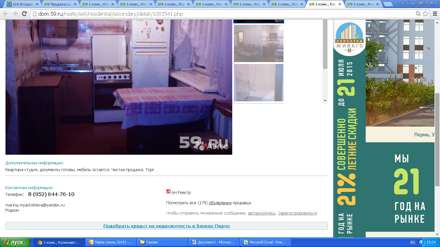Open the bathroom photo thumbnail
440x247 pixels.
tap(259, 83)
